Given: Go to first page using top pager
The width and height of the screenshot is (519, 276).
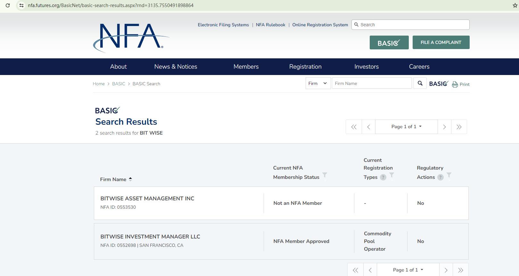Looking at the screenshot, I should pos(354,127).
